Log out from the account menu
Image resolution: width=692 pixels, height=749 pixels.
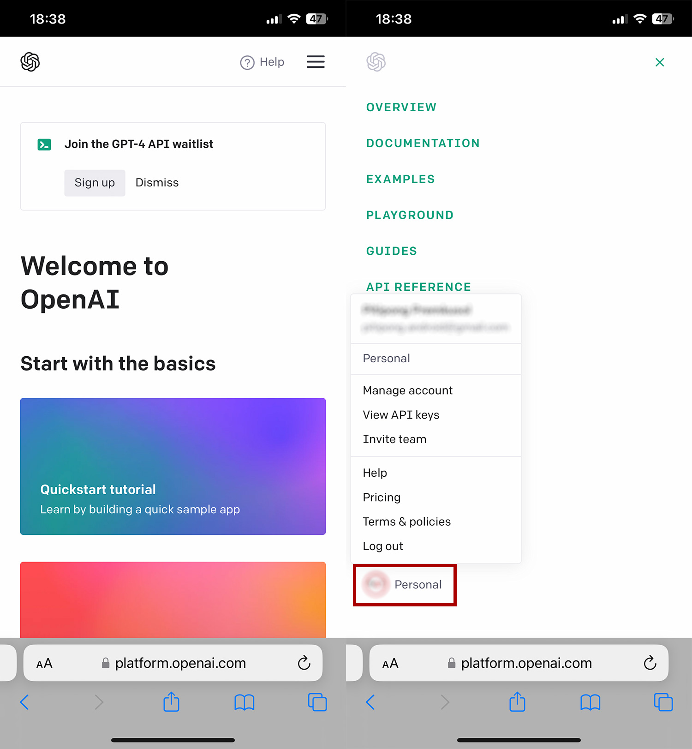pos(382,546)
